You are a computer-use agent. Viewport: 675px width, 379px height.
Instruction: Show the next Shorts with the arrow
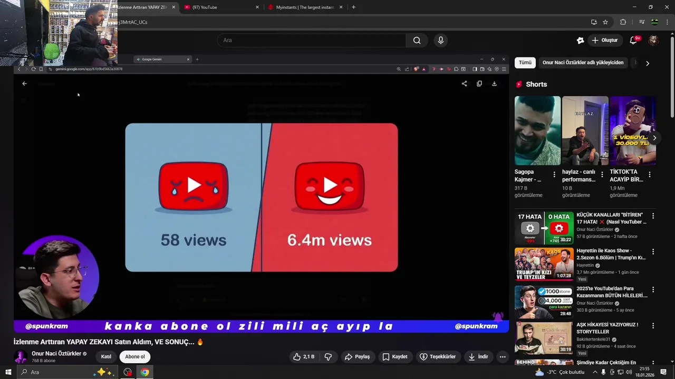click(x=654, y=138)
